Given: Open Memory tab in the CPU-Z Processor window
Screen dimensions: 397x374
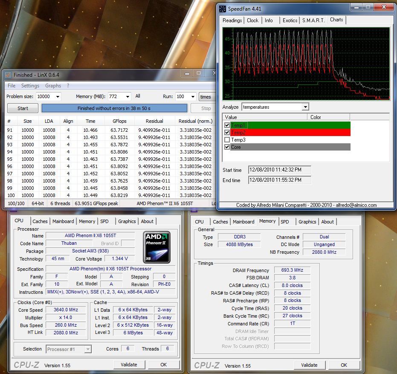Looking at the screenshot, I should [87, 221].
